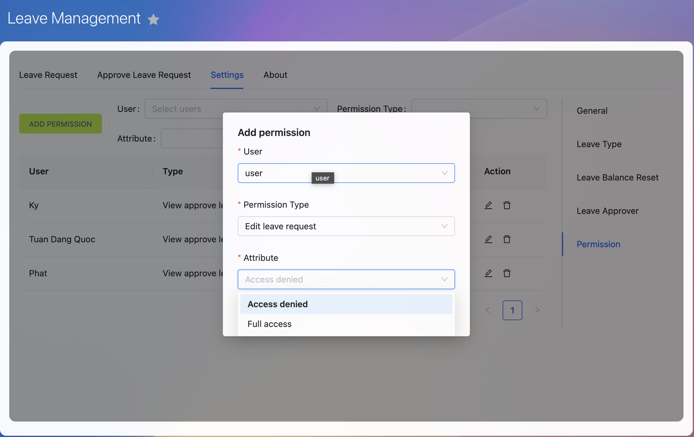
Task: Click the edit pencil icon for Ky
Action: point(488,205)
